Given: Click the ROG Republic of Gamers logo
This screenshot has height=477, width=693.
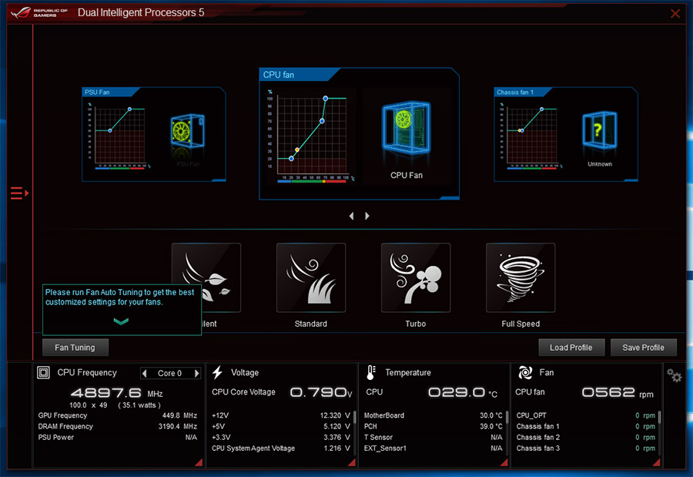Looking at the screenshot, I should point(39,12).
